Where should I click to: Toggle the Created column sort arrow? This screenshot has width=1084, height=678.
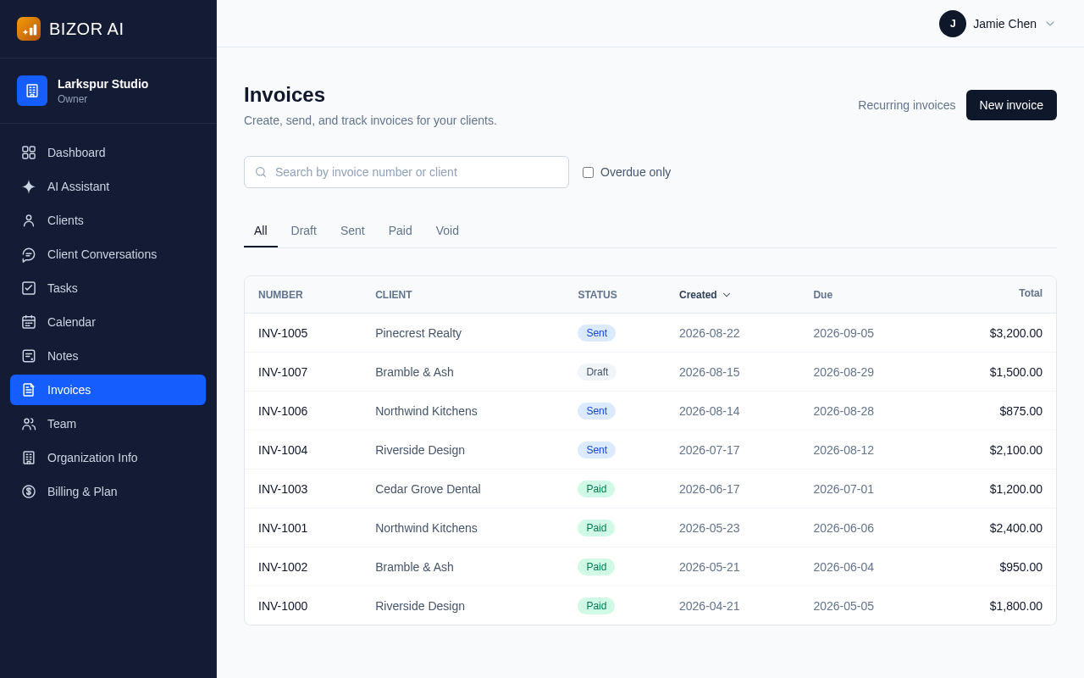point(727,295)
